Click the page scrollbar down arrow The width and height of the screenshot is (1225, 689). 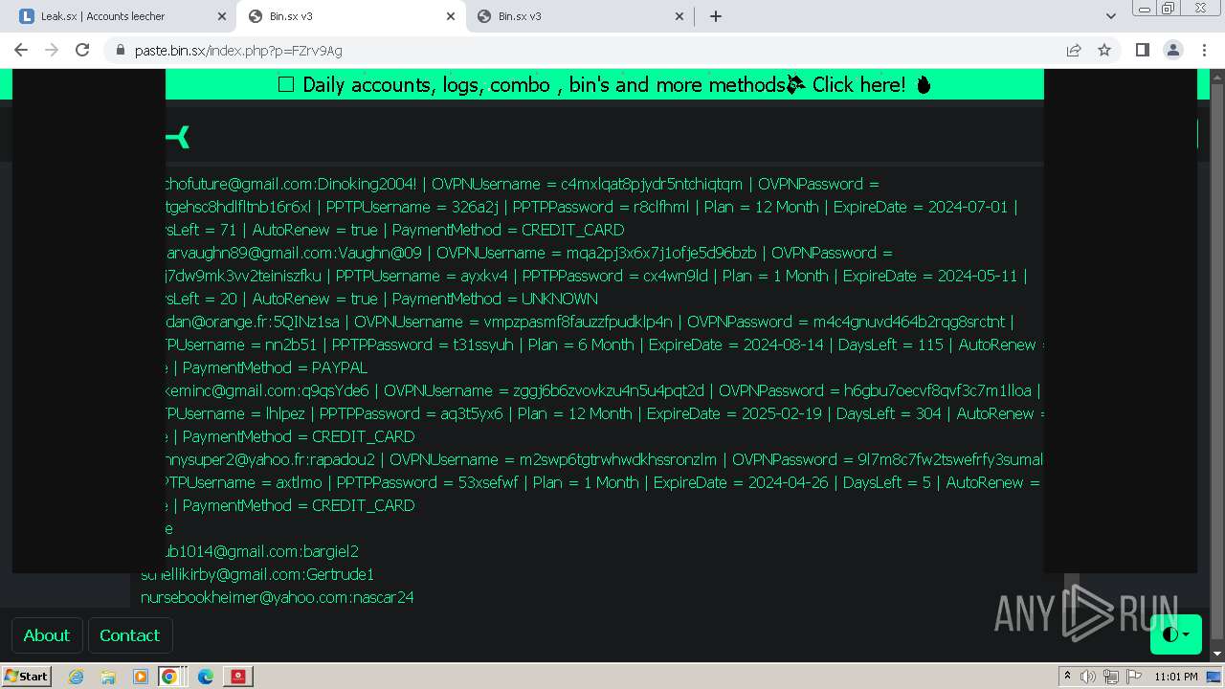[1216, 654]
